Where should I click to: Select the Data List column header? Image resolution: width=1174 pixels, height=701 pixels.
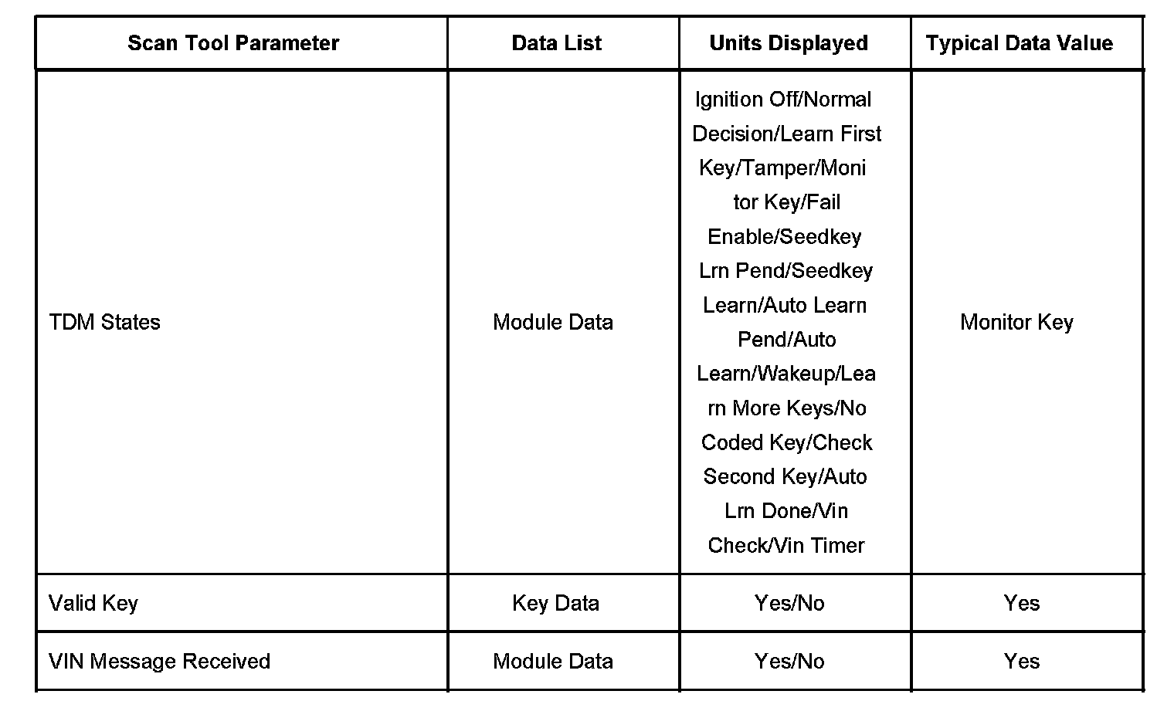click(556, 43)
